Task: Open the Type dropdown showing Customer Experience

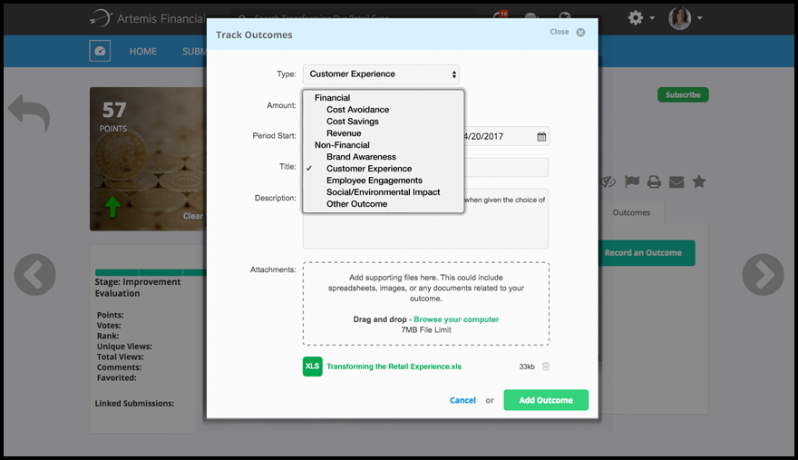Action: 381,74
